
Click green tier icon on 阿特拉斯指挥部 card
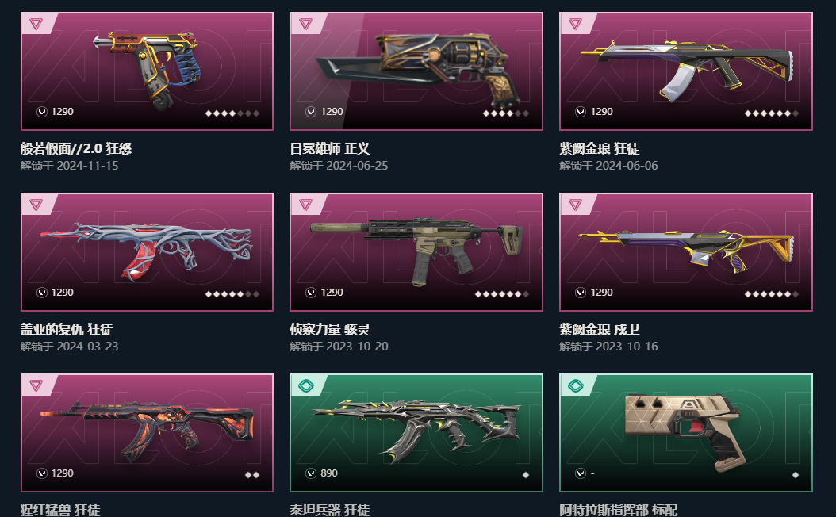coord(576,385)
